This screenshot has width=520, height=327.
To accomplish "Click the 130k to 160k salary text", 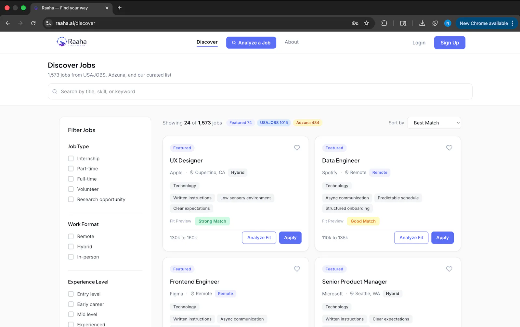I will [183, 238].
